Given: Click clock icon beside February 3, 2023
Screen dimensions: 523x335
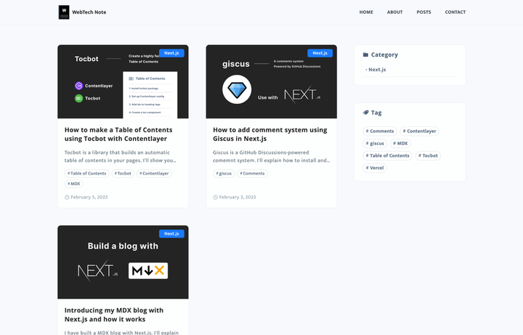Looking at the screenshot, I should pyautogui.click(x=215, y=197).
